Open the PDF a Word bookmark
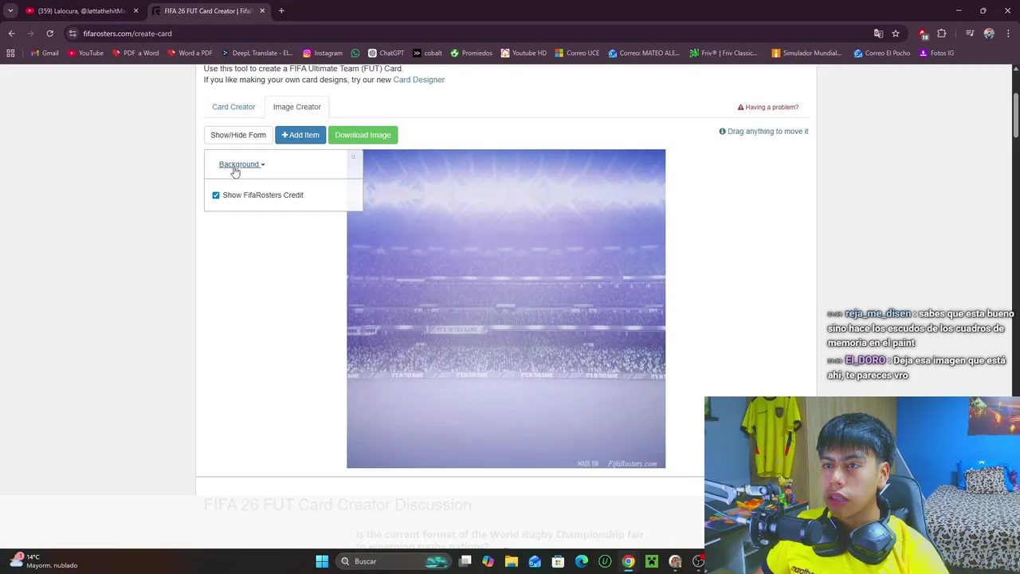The width and height of the screenshot is (1020, 574). (135, 53)
